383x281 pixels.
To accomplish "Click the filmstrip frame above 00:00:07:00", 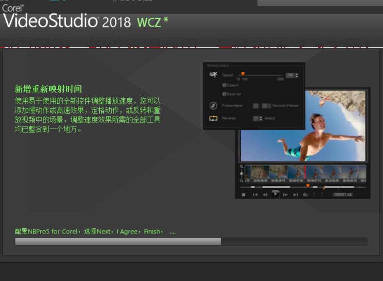I will click(296, 172).
